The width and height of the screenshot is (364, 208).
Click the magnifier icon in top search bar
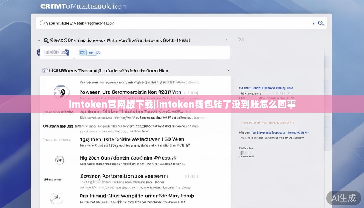point(321,23)
